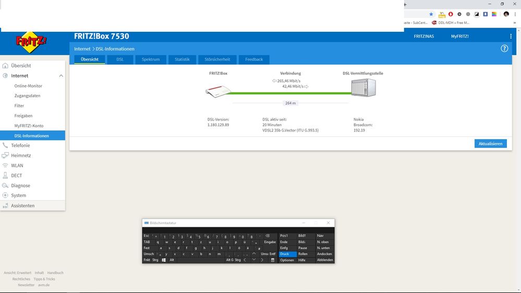Switch to the DSL tab
This screenshot has width=521, height=293.
point(120,59)
